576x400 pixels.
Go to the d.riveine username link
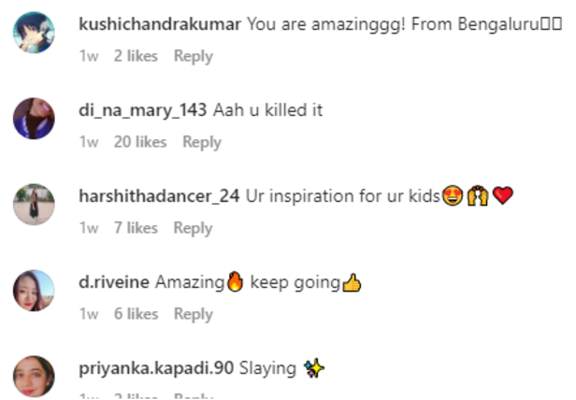(x=115, y=281)
